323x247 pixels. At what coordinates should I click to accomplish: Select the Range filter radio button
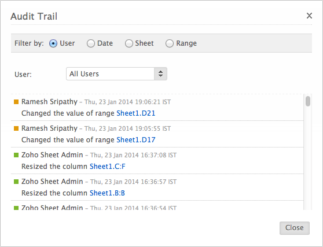(x=170, y=43)
